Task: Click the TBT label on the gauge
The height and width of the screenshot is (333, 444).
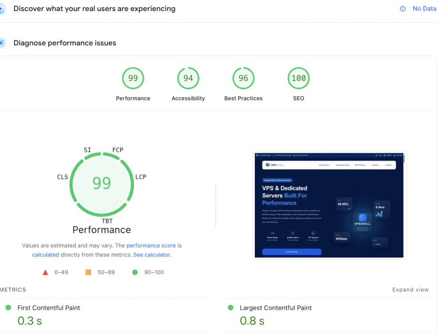Action: [x=107, y=221]
